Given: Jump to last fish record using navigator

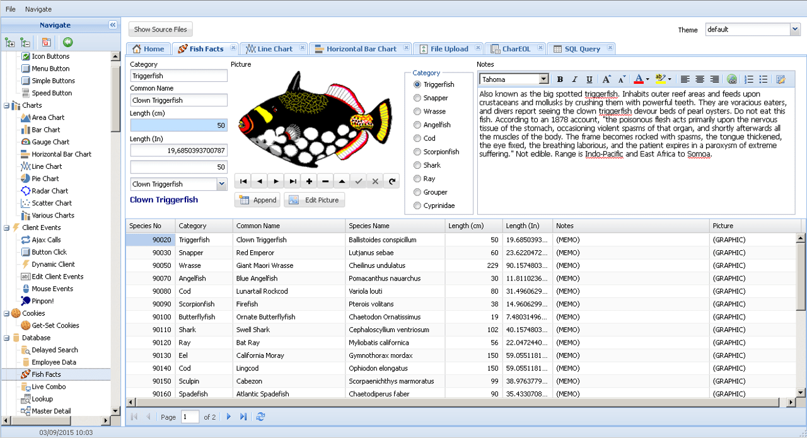Looking at the screenshot, I should [x=293, y=181].
